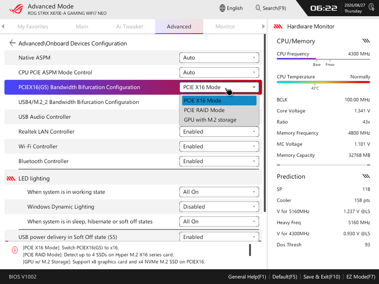Click the Memory Frequency 4800 MHz value
This screenshot has width=379, height=284.
(x=359, y=133)
